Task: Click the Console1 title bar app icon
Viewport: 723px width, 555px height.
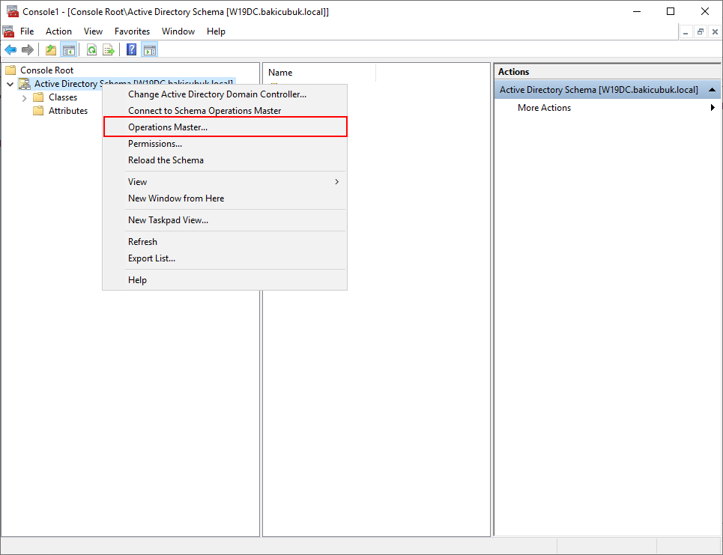Action: pyautogui.click(x=13, y=11)
